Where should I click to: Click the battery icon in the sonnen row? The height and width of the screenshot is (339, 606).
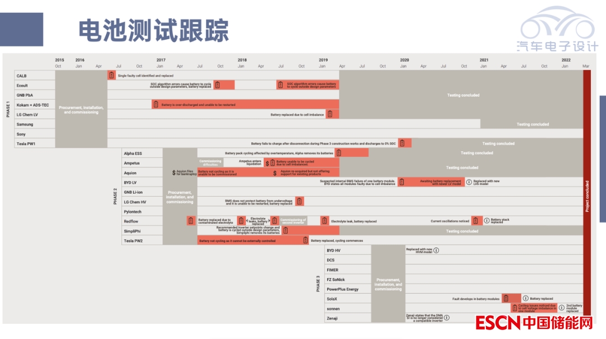(x=514, y=308)
